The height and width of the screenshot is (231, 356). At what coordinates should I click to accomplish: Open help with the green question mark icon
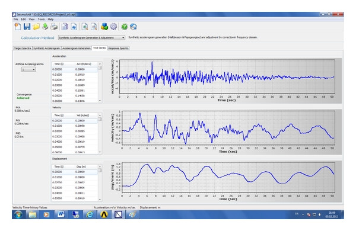[124, 27]
